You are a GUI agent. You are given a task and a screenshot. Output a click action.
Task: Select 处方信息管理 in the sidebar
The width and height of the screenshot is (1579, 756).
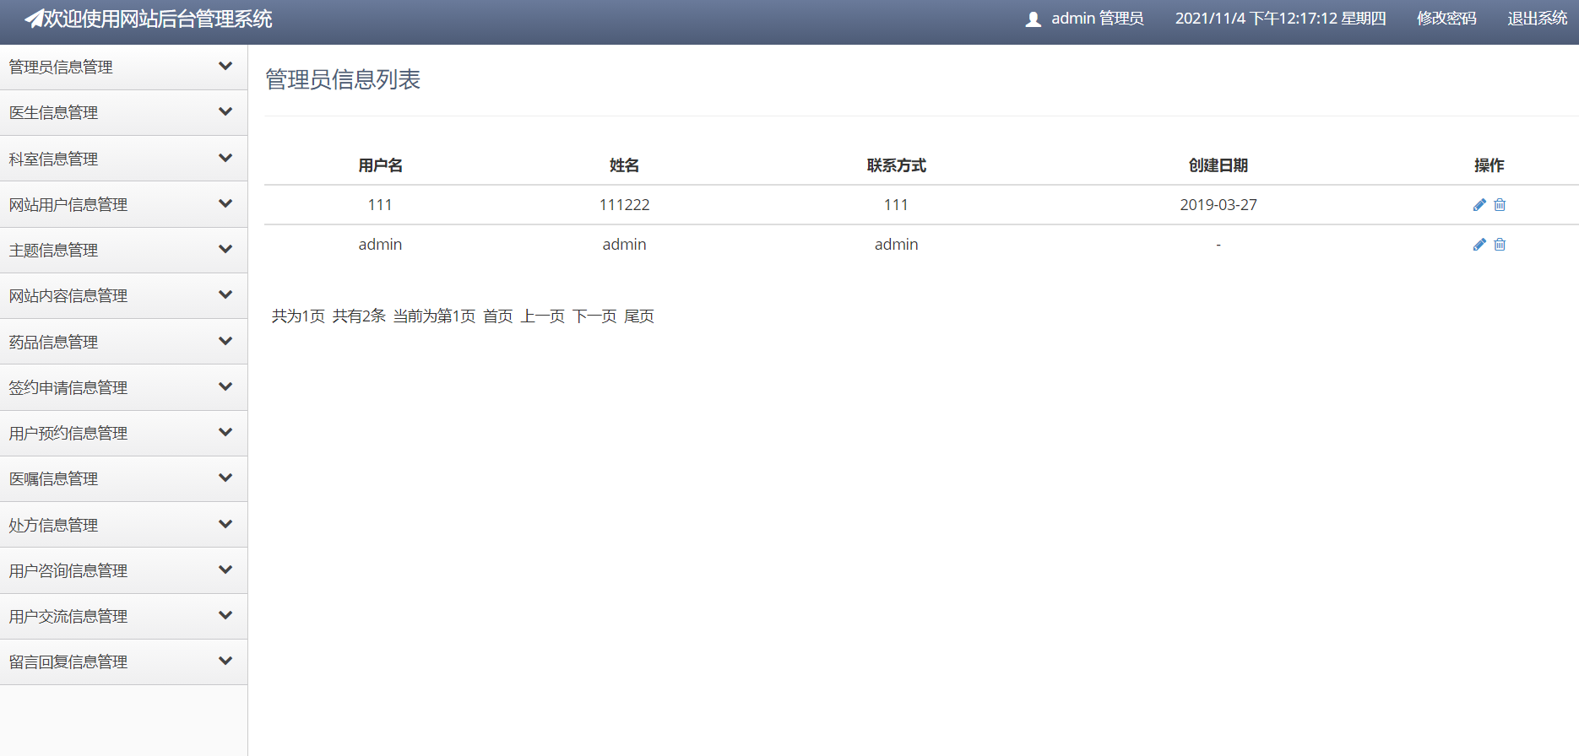click(54, 525)
